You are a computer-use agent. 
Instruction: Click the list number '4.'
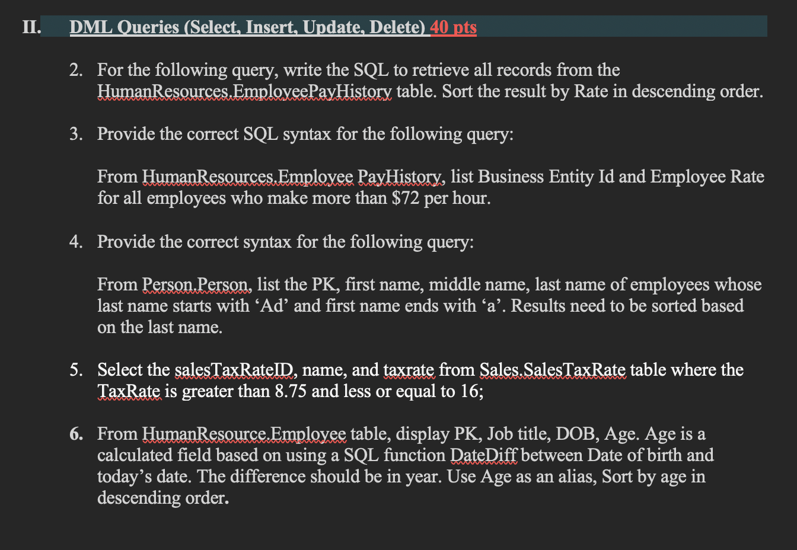(76, 242)
